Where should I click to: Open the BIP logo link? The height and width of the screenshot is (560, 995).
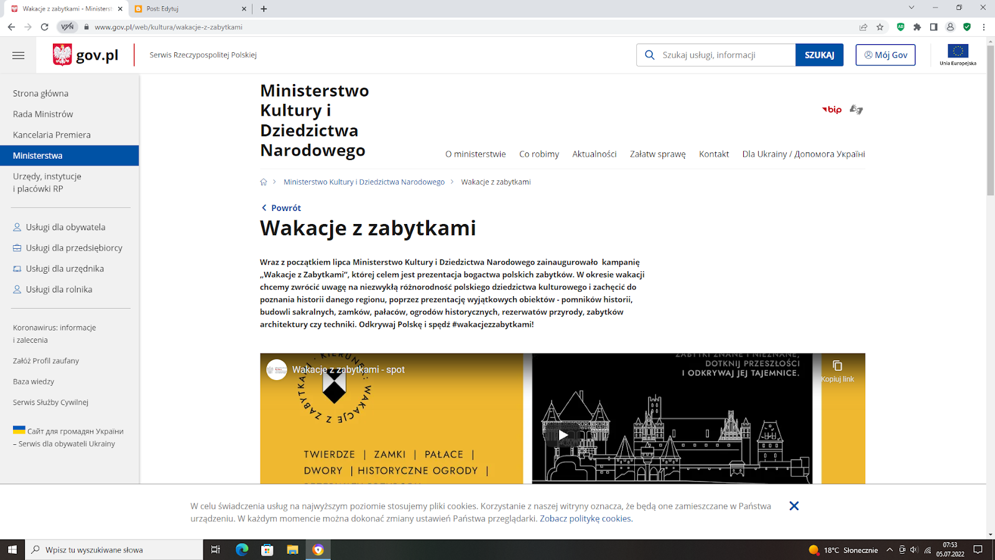tap(831, 110)
